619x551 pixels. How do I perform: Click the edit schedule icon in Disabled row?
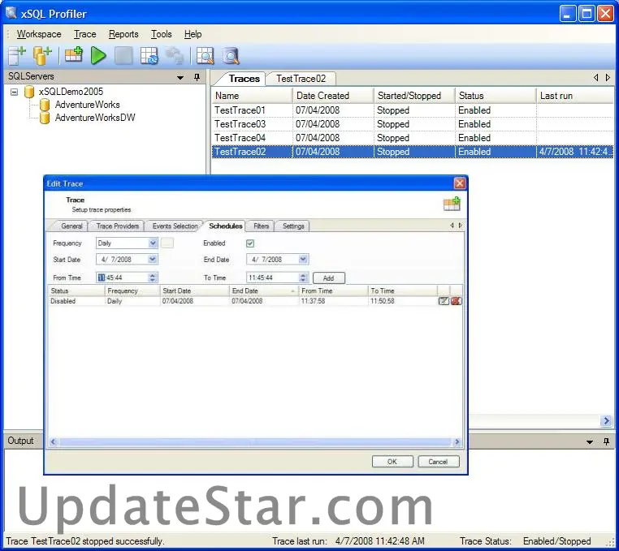pyautogui.click(x=444, y=301)
